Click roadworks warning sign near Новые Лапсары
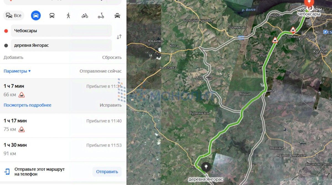 coord(293,29)
